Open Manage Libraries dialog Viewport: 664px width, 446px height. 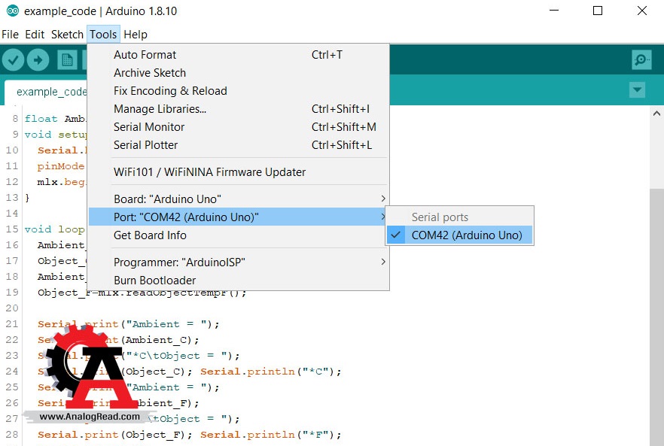(x=239, y=109)
